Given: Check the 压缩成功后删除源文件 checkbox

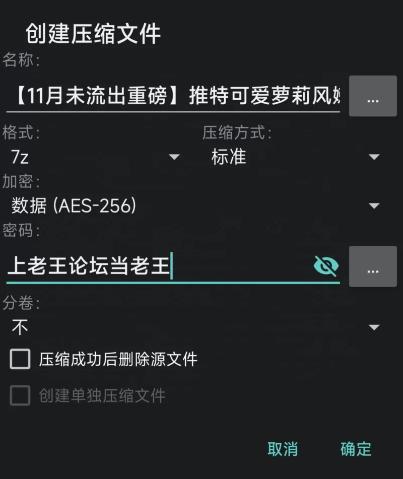Looking at the screenshot, I should 20,359.
